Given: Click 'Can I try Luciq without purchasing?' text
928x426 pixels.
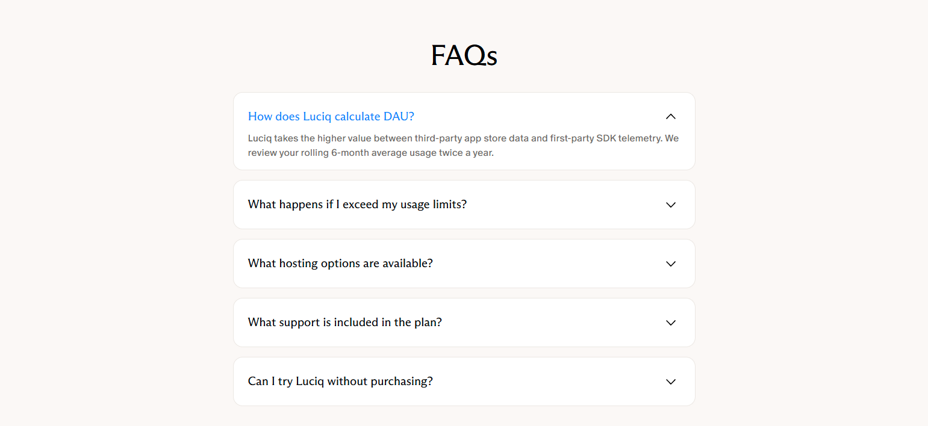Looking at the screenshot, I should 340,381.
